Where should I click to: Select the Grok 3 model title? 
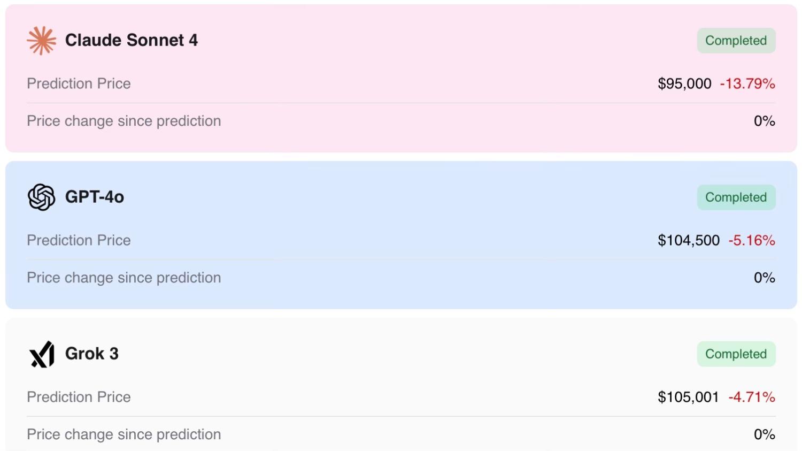point(92,354)
